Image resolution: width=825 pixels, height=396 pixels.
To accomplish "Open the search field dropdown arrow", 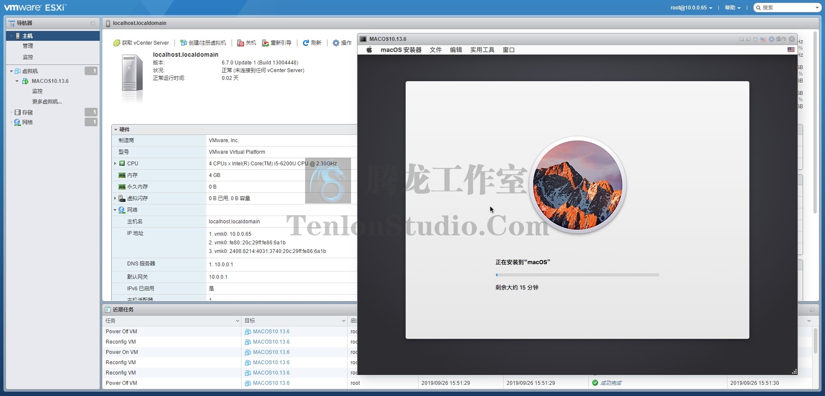I will click(x=817, y=8).
